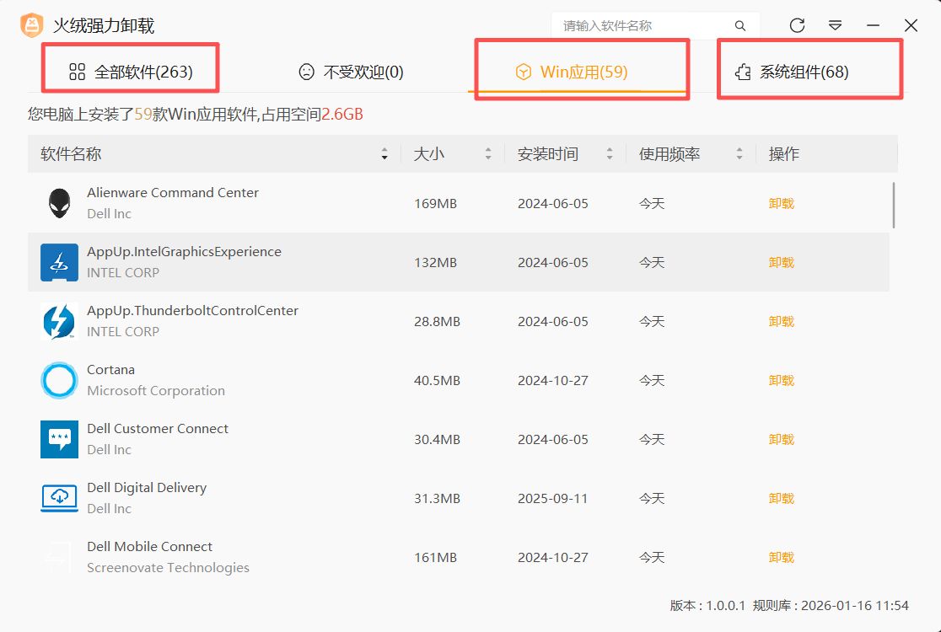Click the 30.4MB size value
Image resolution: width=941 pixels, height=632 pixels.
438,439
